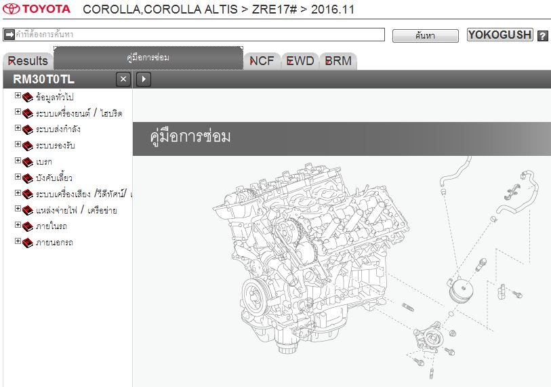Select the ระบบรองรับ label
This screenshot has width=551, height=387.
pos(55,145)
